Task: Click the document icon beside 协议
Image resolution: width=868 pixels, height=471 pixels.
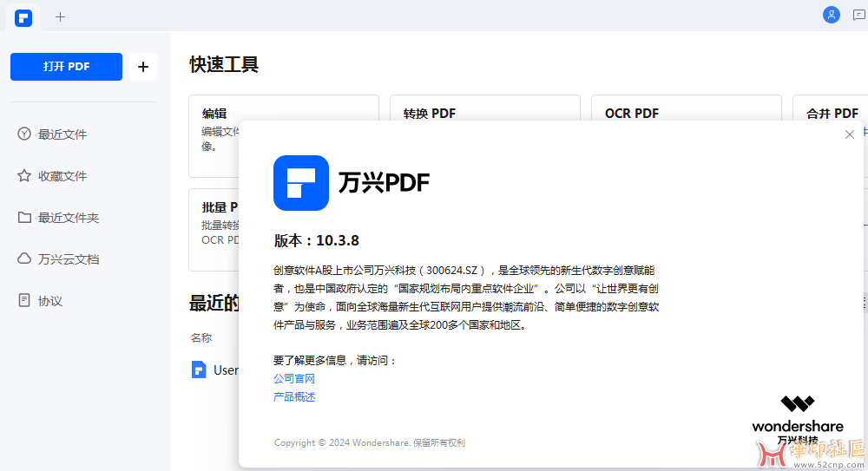Action: [x=23, y=300]
